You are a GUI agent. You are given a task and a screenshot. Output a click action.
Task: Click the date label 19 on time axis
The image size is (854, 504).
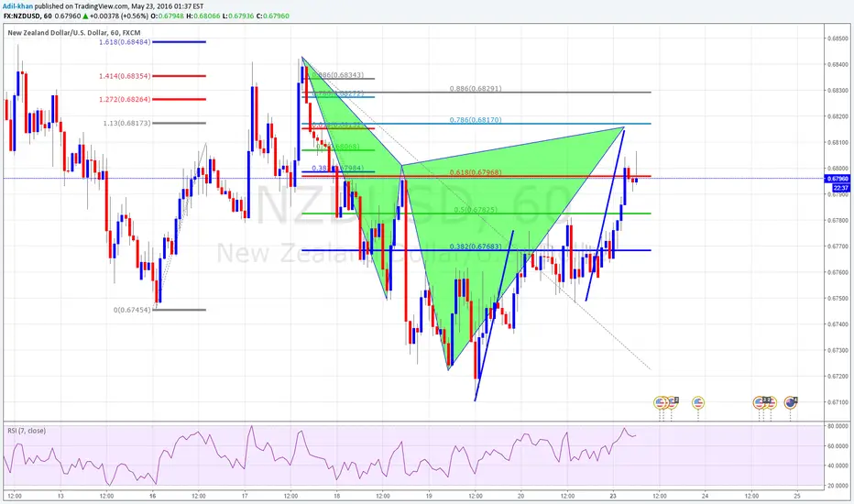429,496
